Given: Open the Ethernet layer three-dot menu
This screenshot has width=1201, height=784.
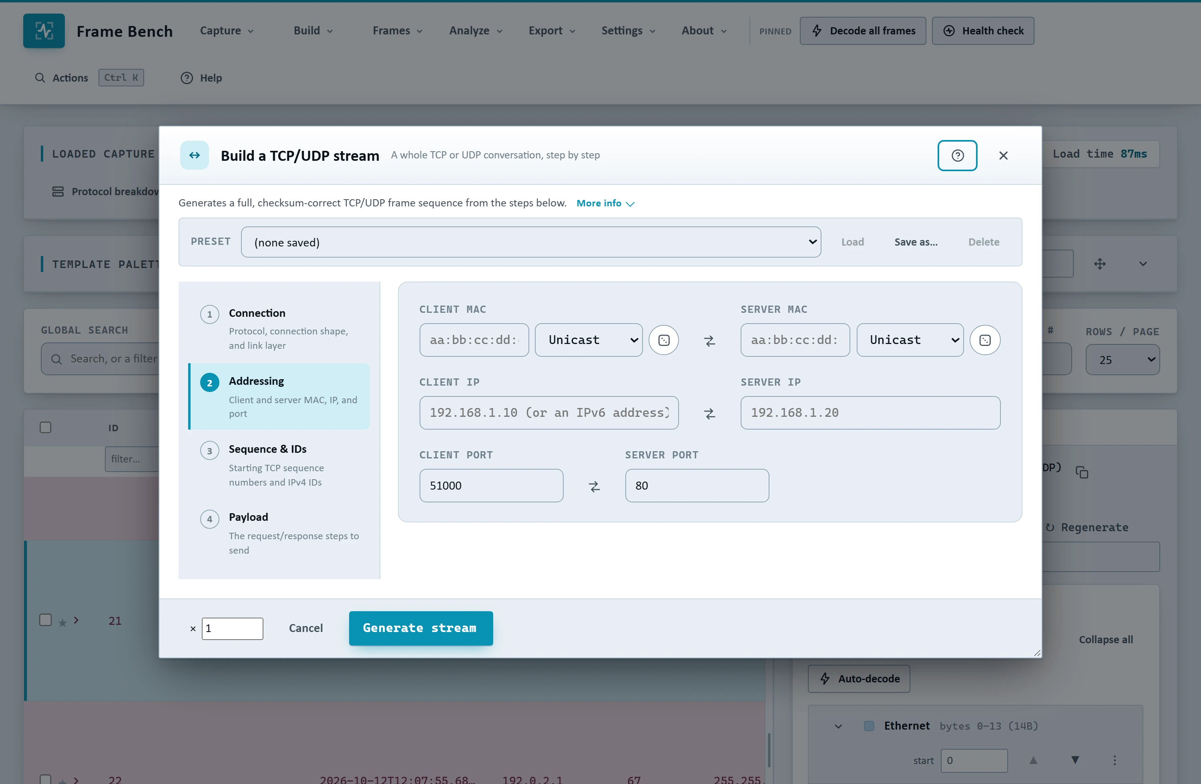Looking at the screenshot, I should 1115,760.
